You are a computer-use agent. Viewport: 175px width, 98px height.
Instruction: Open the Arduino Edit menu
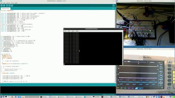click(4, 3)
